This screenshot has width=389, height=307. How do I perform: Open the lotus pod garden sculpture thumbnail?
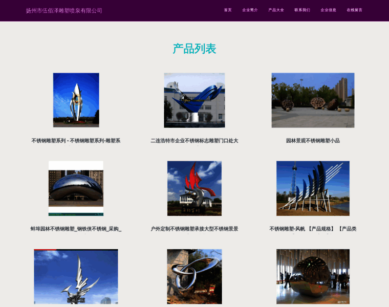pyautogui.click(x=313, y=100)
